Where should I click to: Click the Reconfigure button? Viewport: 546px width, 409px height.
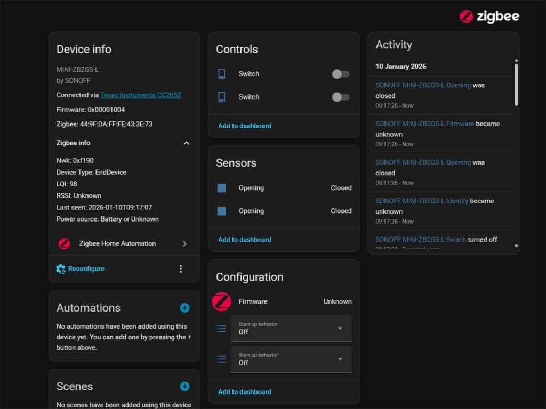pyautogui.click(x=81, y=269)
